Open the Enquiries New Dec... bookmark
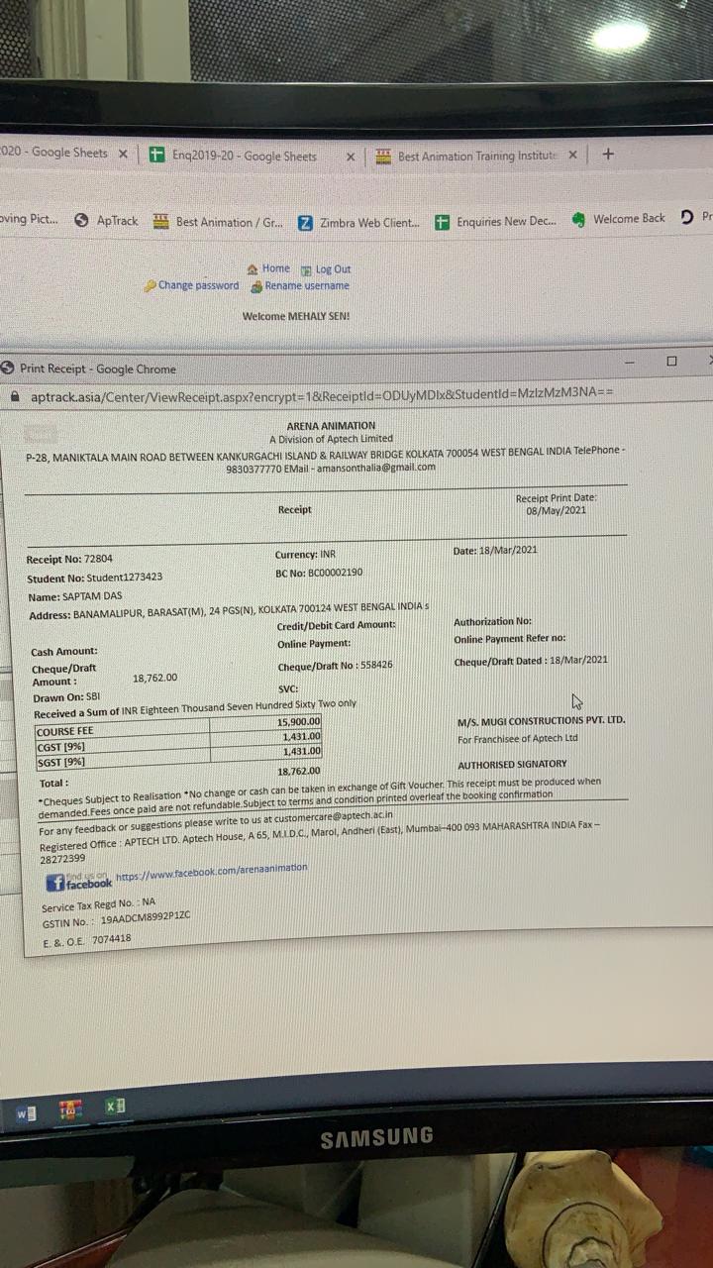713x1268 pixels. point(495,221)
